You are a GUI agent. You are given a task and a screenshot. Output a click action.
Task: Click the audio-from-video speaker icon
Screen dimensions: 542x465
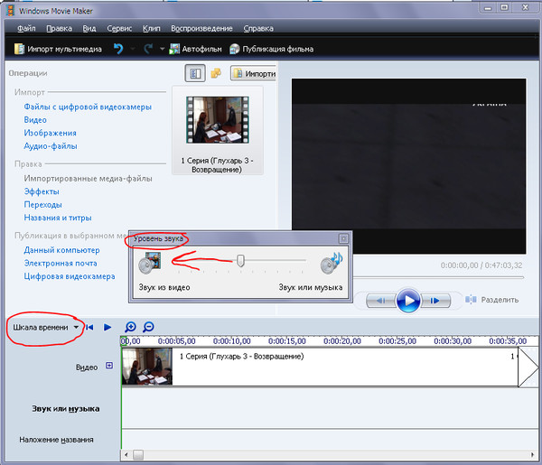150,263
